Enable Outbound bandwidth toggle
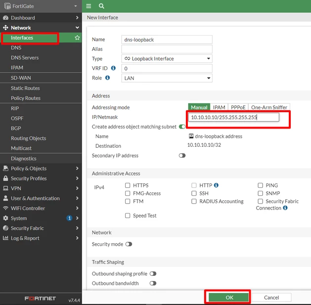The image size is (311, 305). [153, 283]
